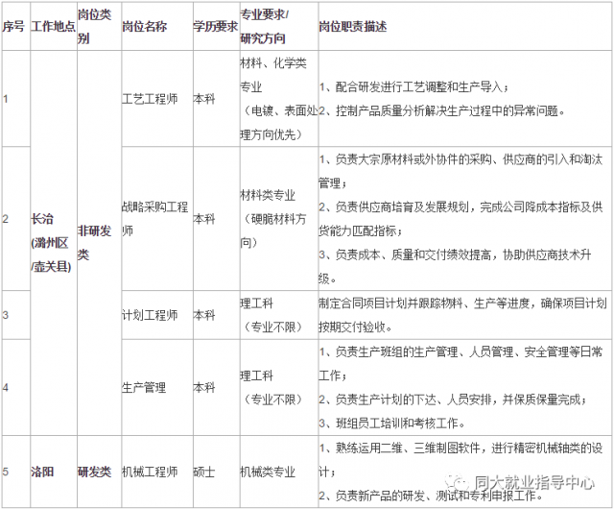Select the 工艺工程师 job title cell
The height and width of the screenshot is (509, 614).
click(150, 99)
